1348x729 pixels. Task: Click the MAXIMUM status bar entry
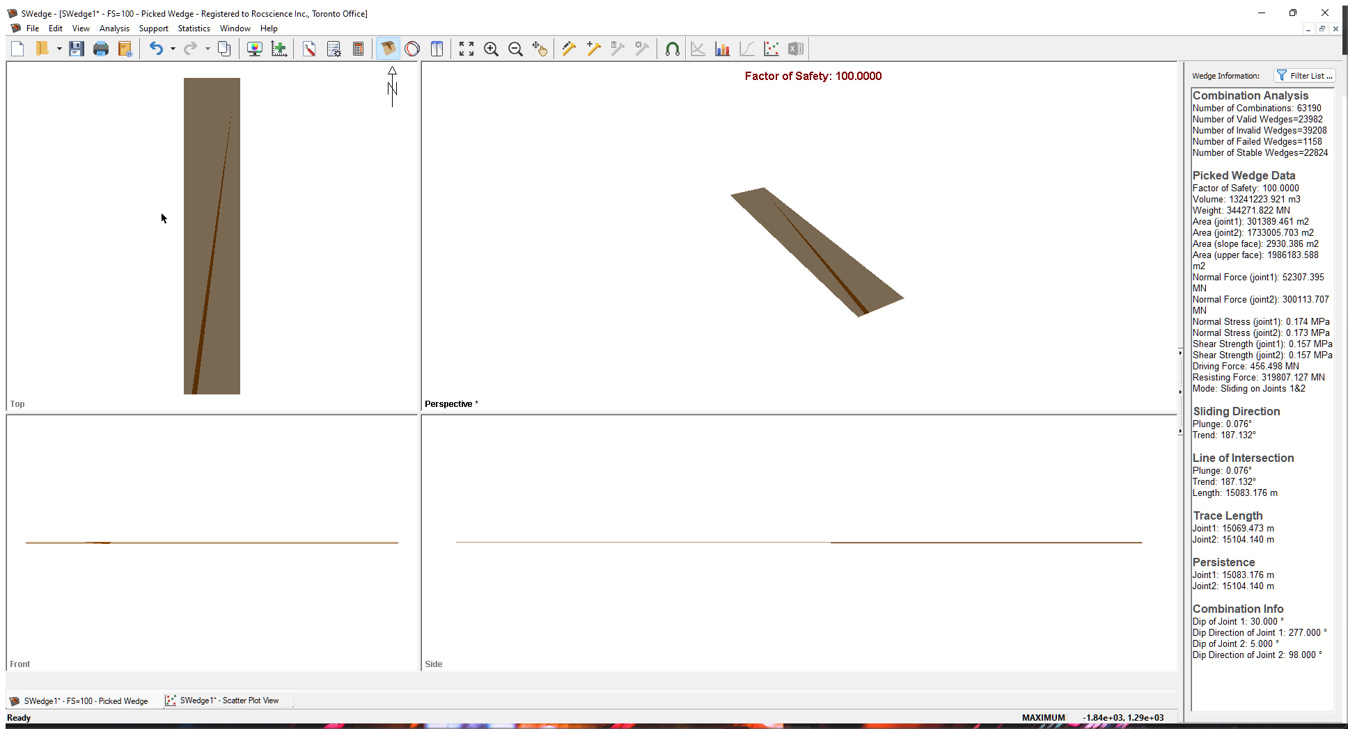pyautogui.click(x=1043, y=718)
